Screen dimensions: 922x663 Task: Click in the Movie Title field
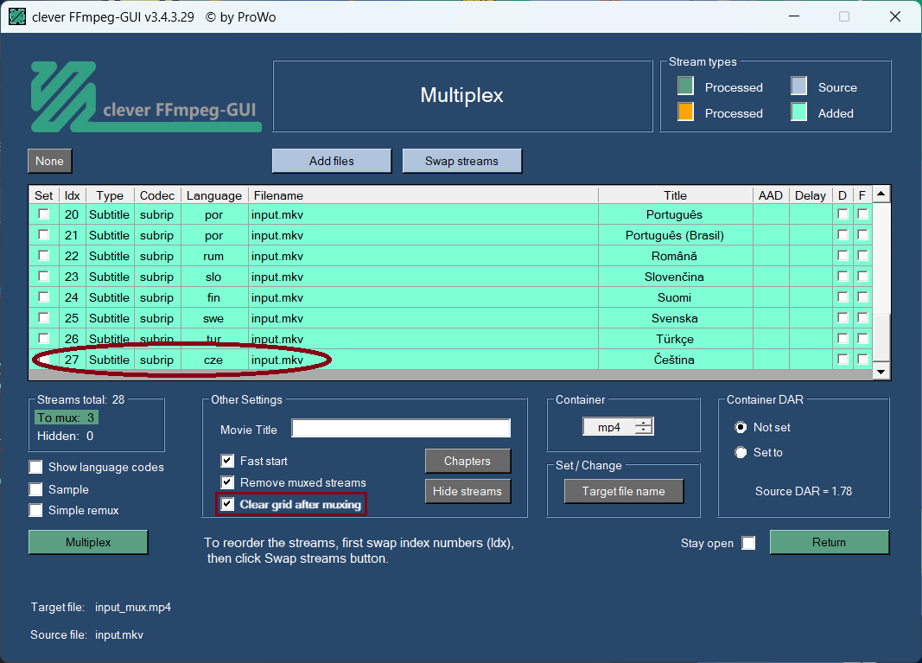pyautogui.click(x=401, y=429)
